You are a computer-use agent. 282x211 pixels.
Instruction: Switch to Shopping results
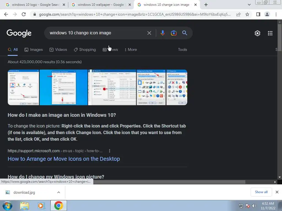click(85, 50)
